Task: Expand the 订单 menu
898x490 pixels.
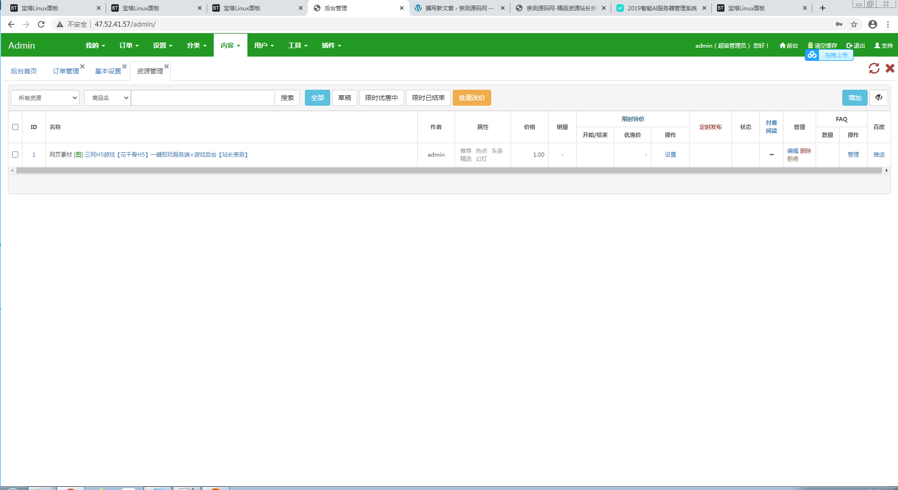Action: click(129, 45)
